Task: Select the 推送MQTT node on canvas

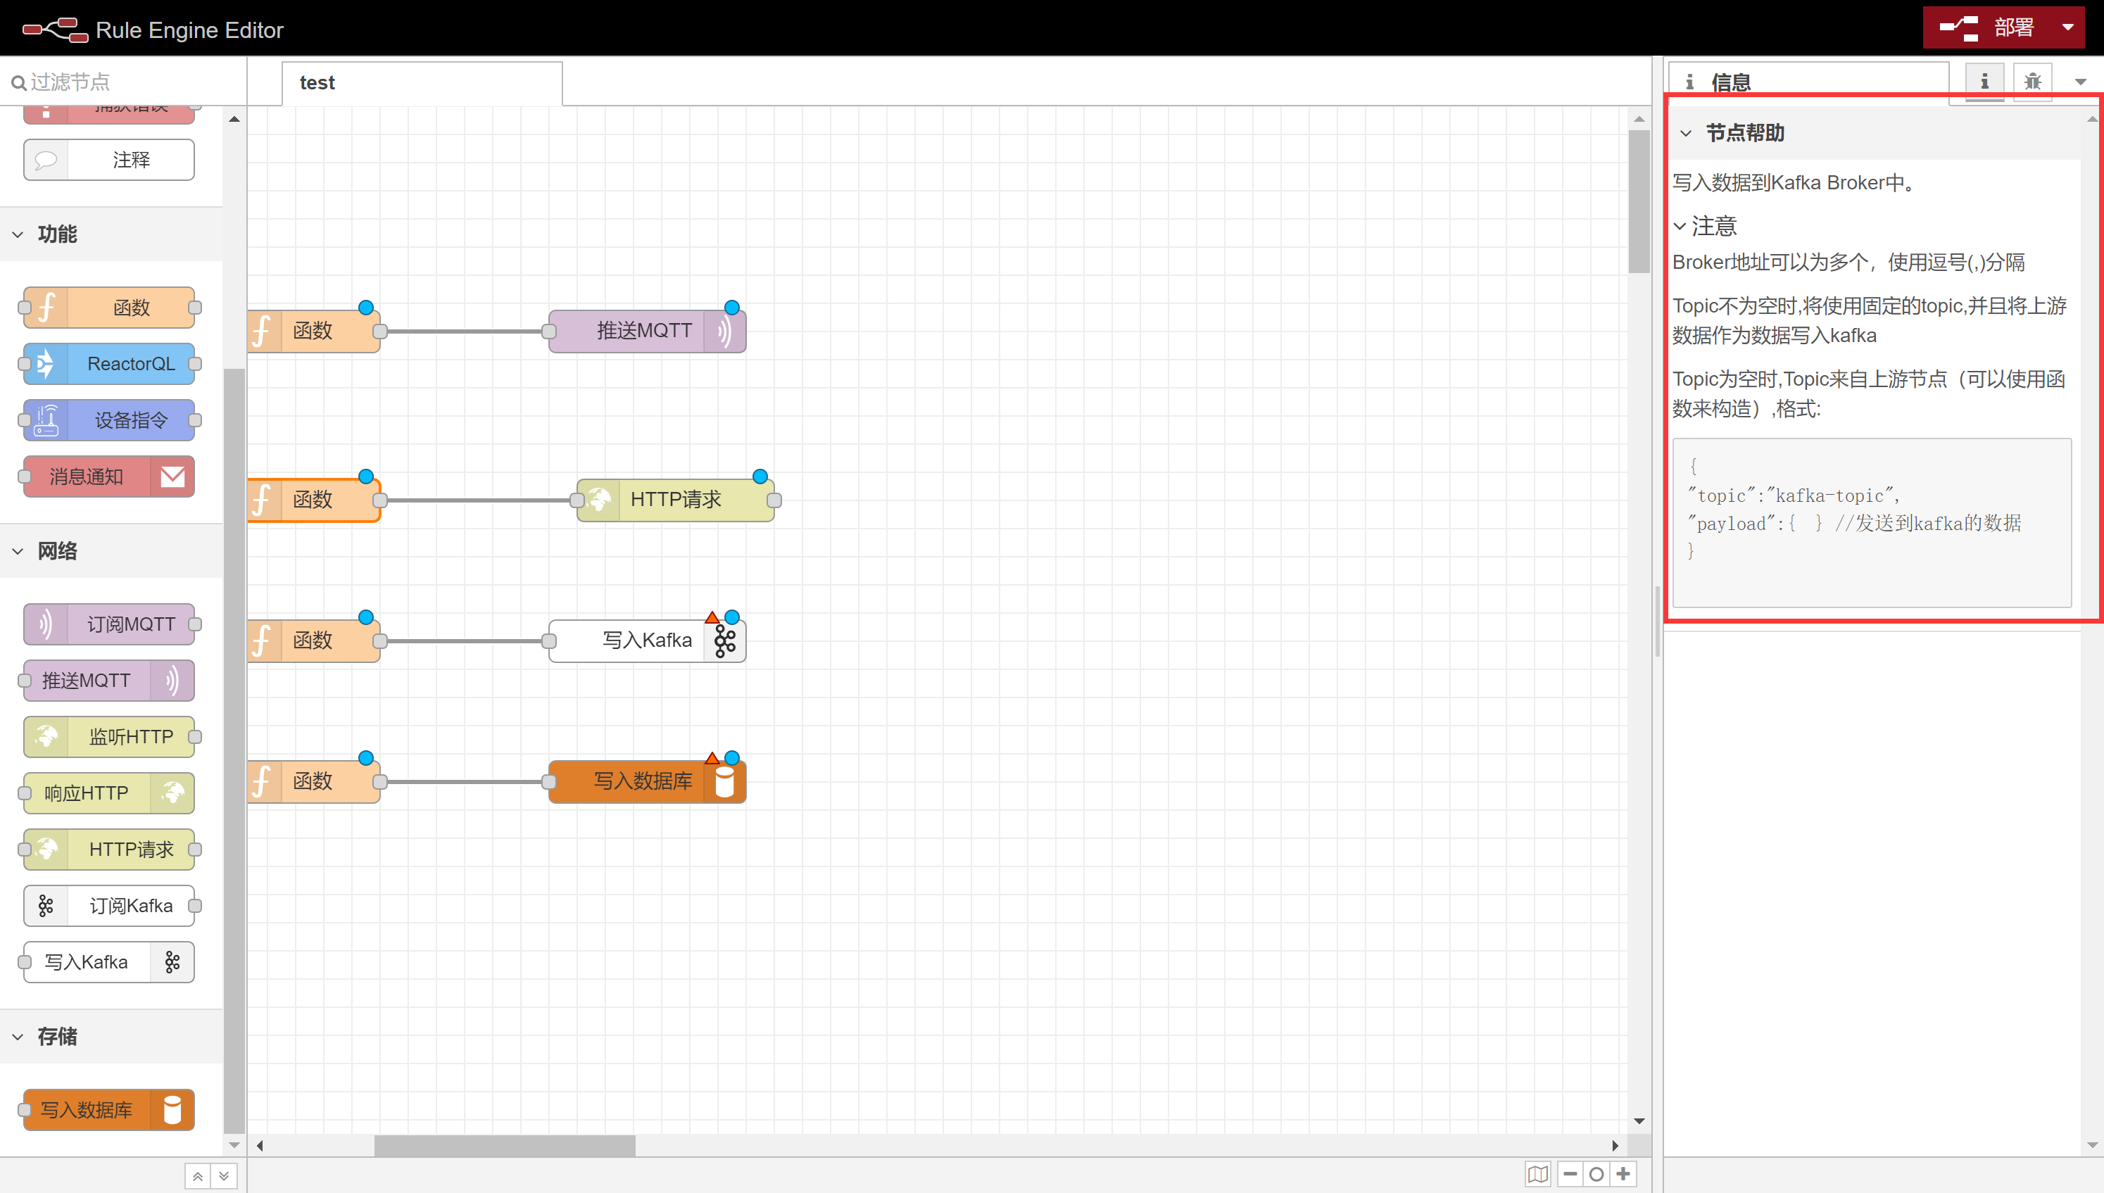Action: click(x=648, y=331)
